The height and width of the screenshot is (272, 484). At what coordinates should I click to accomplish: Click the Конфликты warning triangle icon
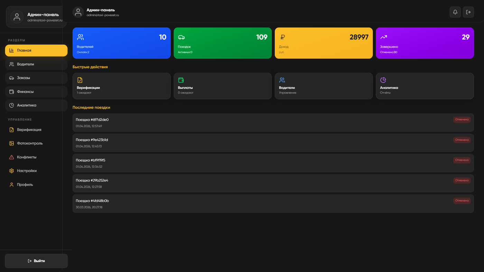tap(11, 157)
